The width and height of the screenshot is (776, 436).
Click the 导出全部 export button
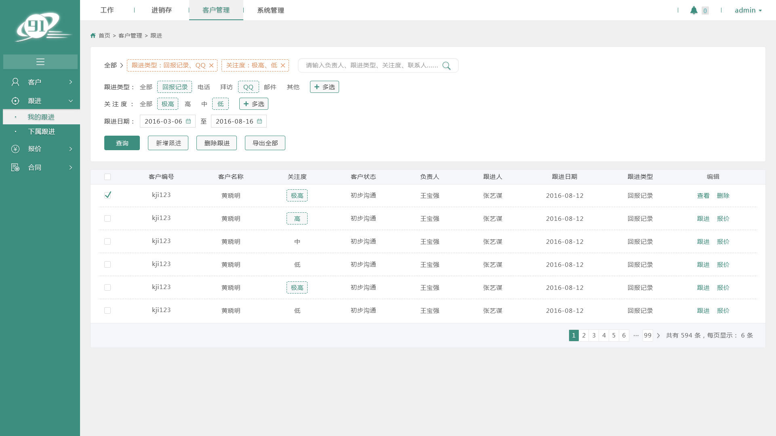click(x=265, y=143)
